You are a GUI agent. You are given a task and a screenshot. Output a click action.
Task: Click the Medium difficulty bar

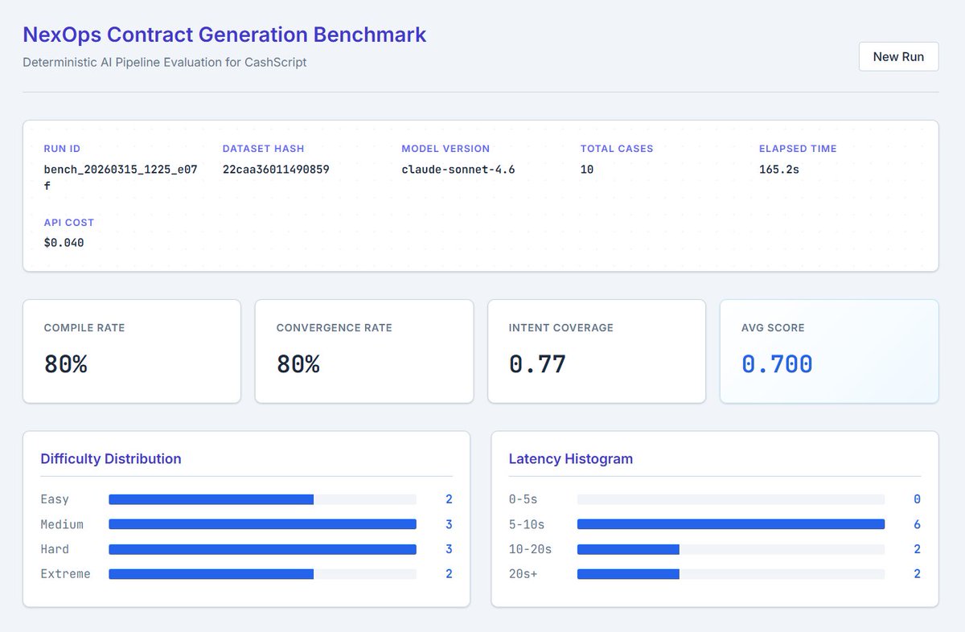(262, 524)
